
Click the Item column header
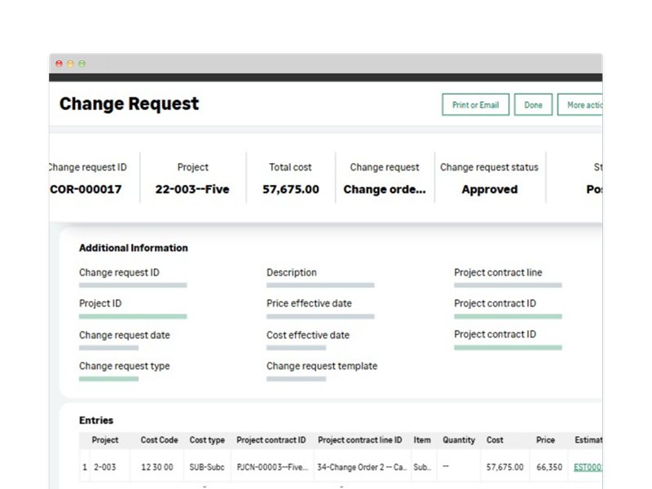coord(422,440)
